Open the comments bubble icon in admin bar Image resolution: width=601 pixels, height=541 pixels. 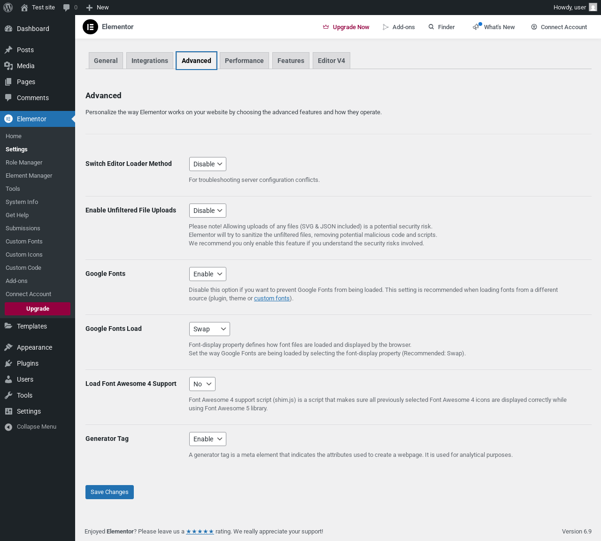click(66, 8)
